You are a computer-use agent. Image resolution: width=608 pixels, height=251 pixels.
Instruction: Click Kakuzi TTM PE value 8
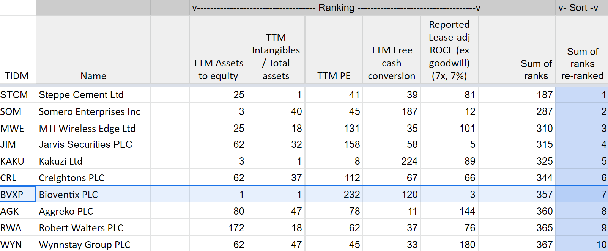click(x=334, y=161)
